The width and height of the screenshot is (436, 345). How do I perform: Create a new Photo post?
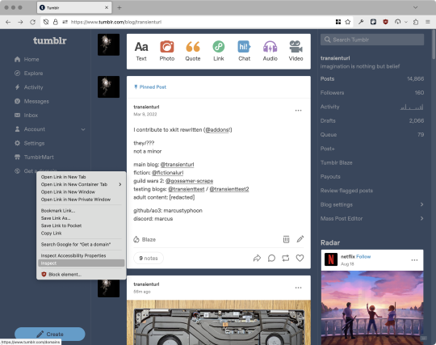coord(167,51)
